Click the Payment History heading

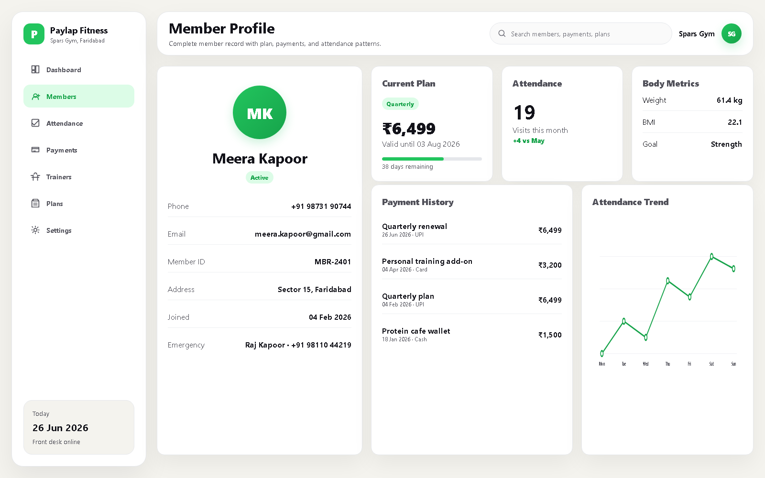[418, 202]
